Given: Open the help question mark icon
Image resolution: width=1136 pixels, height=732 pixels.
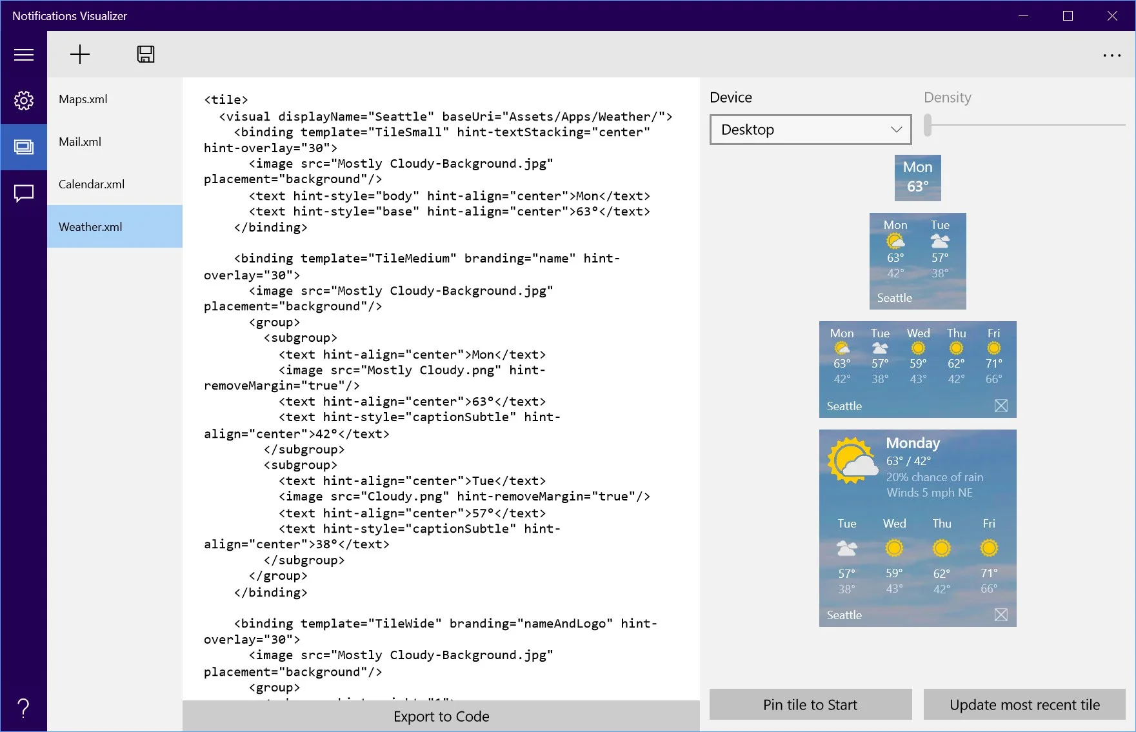Looking at the screenshot, I should [x=24, y=708].
